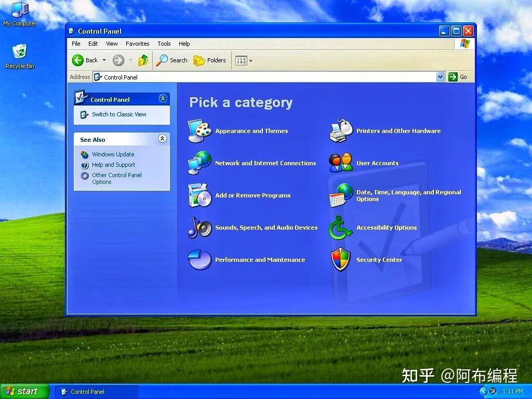
Task: Open the View menu
Action: pyautogui.click(x=112, y=44)
